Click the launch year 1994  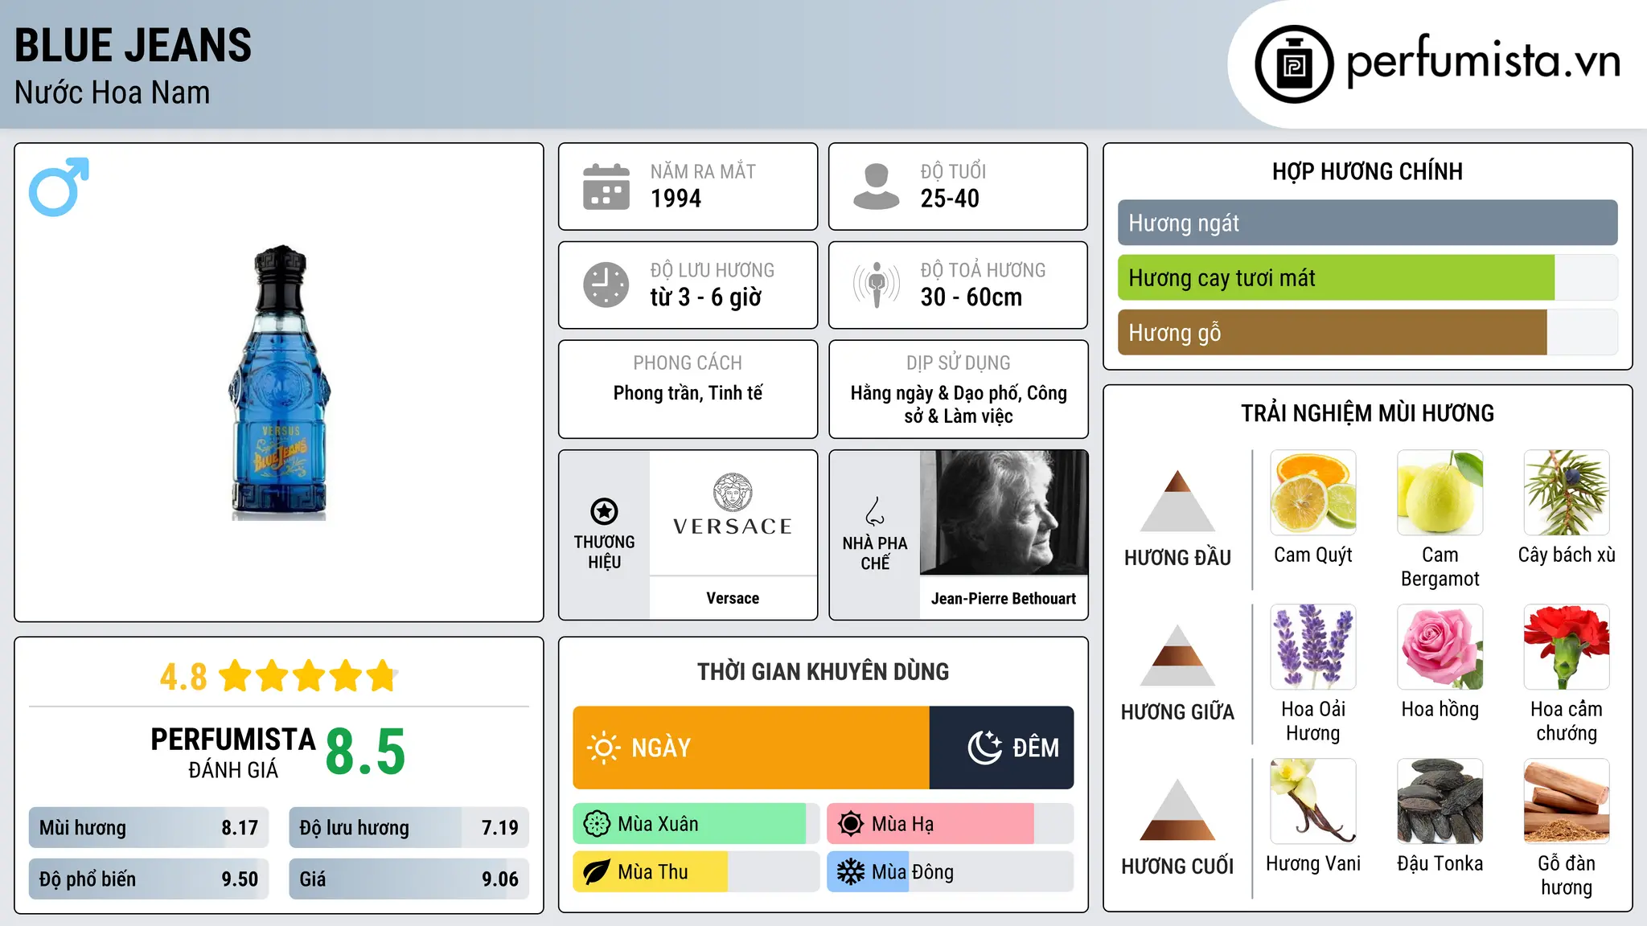(x=676, y=199)
